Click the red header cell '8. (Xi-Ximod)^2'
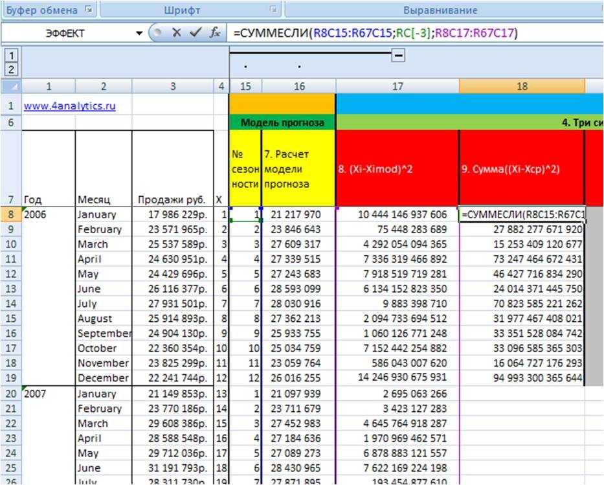This screenshot has width=604, height=485. pos(397,168)
